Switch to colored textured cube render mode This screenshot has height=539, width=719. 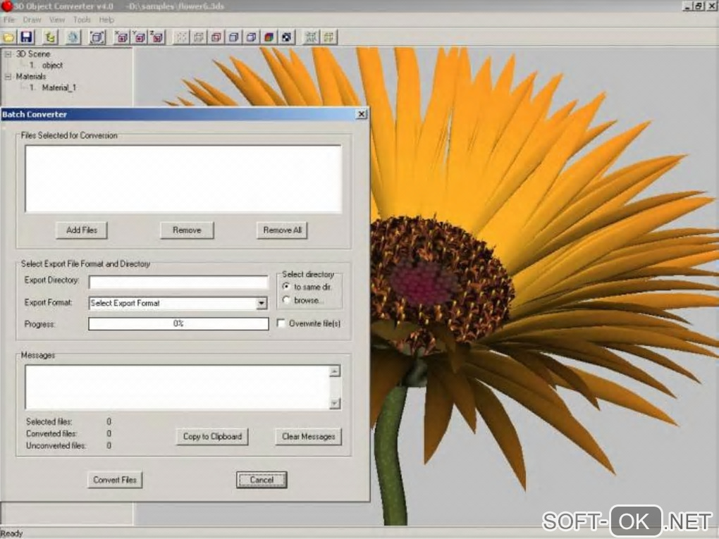[x=269, y=37]
